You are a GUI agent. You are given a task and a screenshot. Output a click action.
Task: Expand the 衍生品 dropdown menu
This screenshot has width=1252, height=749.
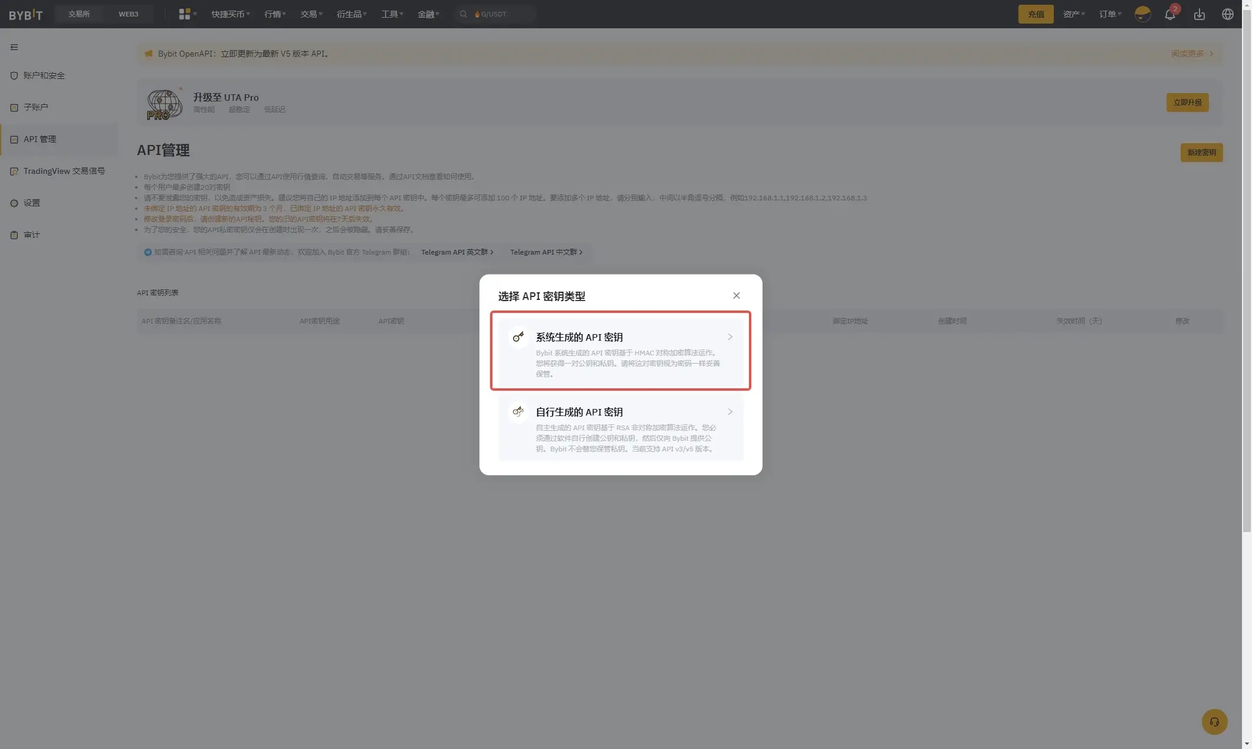pos(351,14)
